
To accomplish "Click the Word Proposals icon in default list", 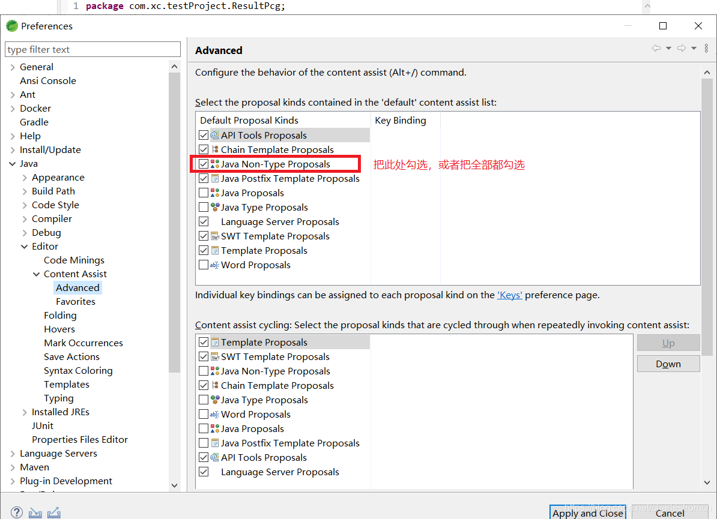I will (215, 265).
